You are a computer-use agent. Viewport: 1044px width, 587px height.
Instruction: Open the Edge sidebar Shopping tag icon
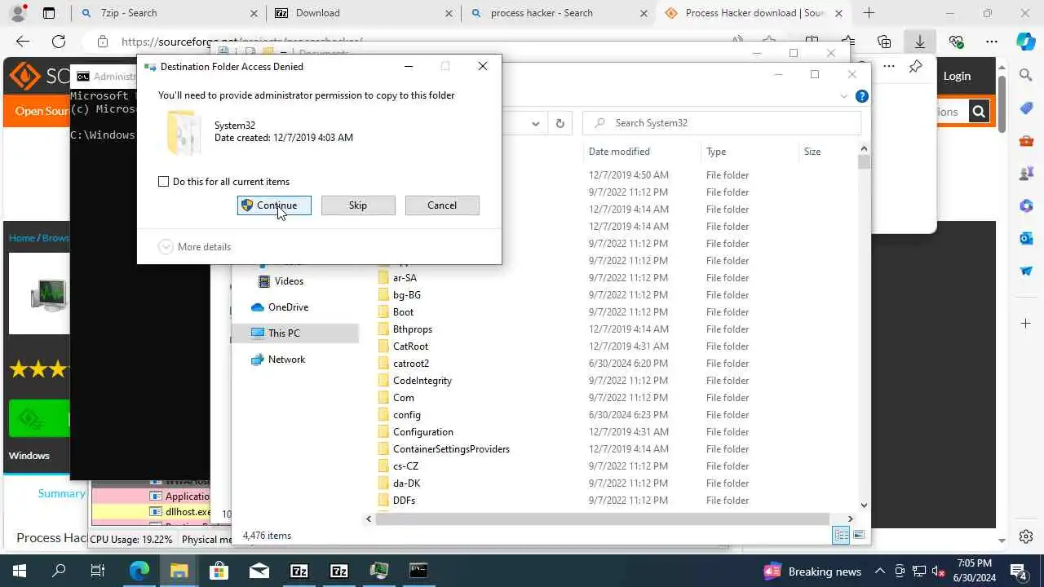(1026, 108)
